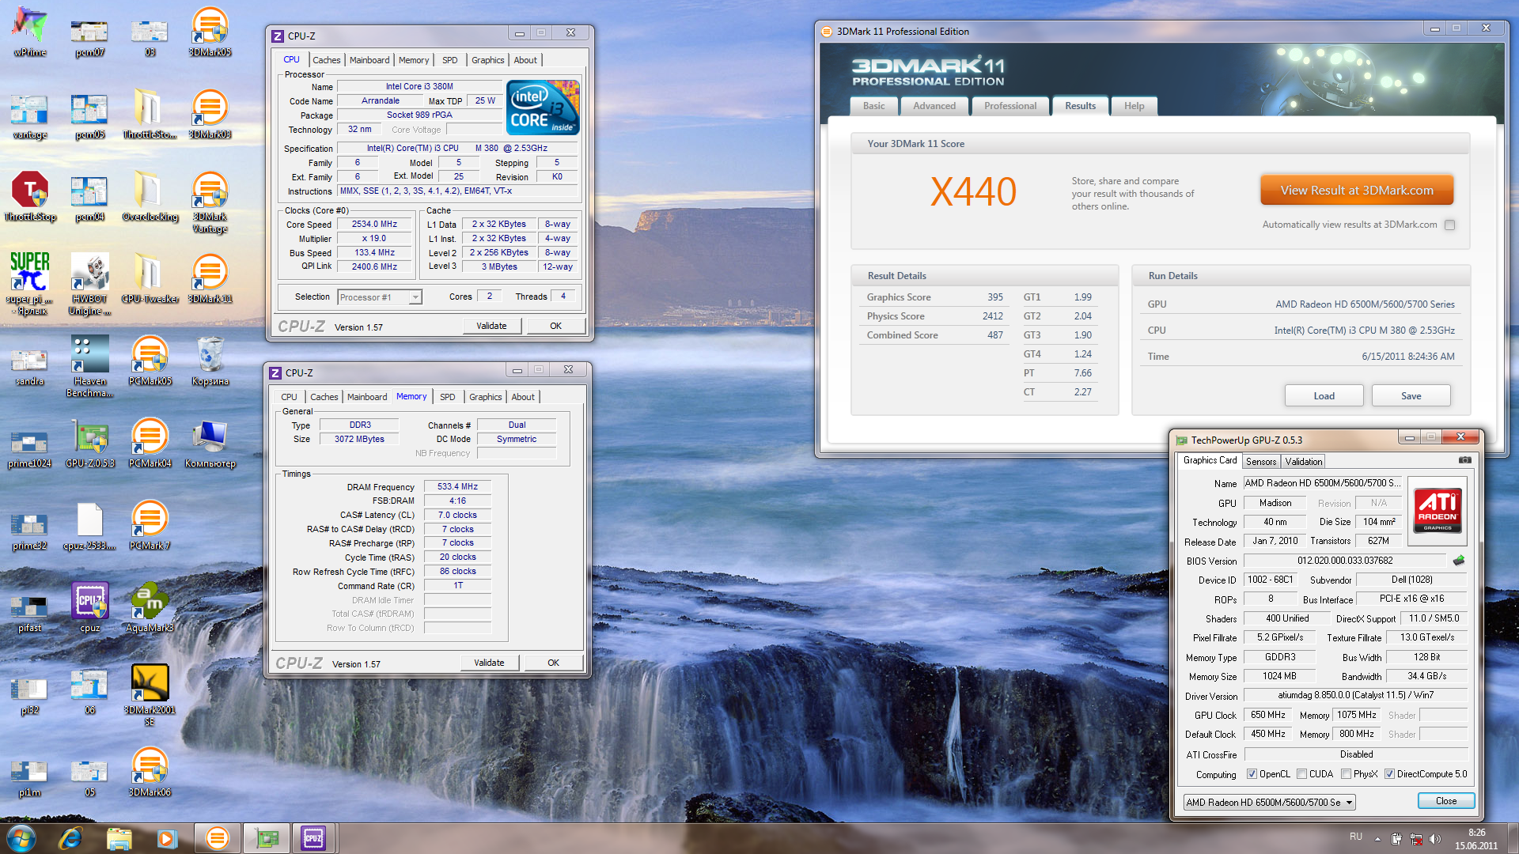Toggle the OpenCL checkbox in GPU-Z
This screenshot has height=854, width=1519.
pos(1252,774)
